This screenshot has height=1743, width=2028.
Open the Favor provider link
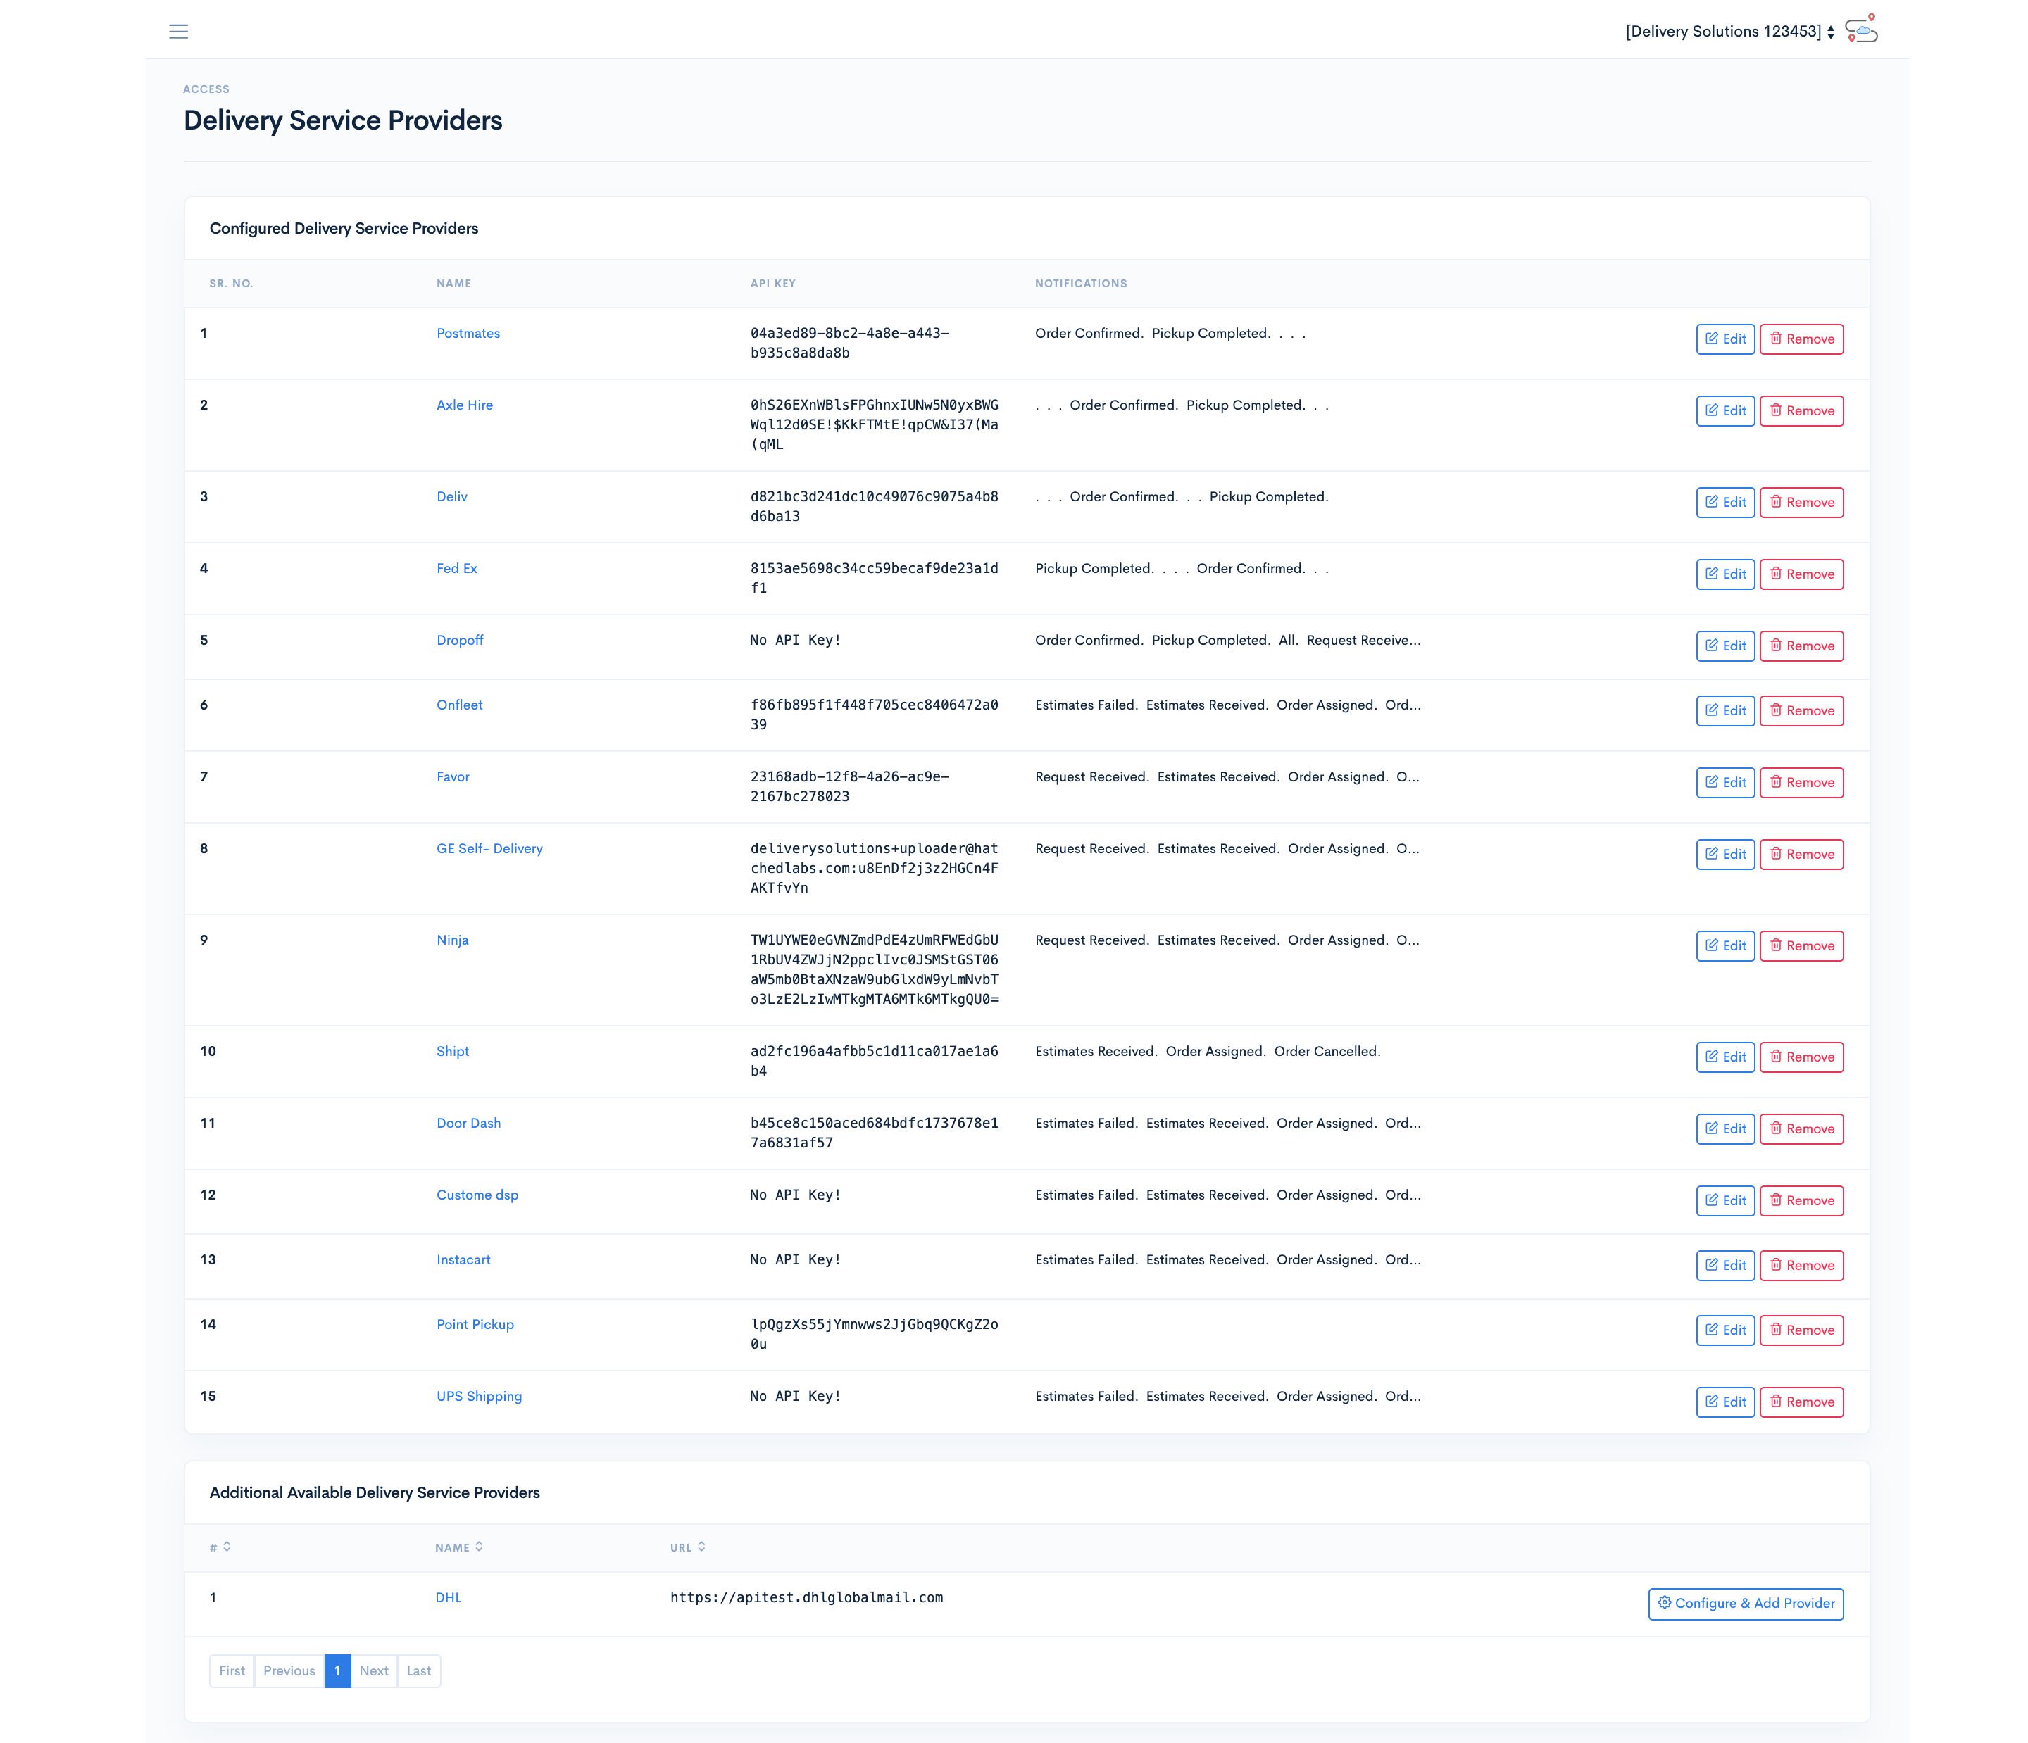point(452,777)
